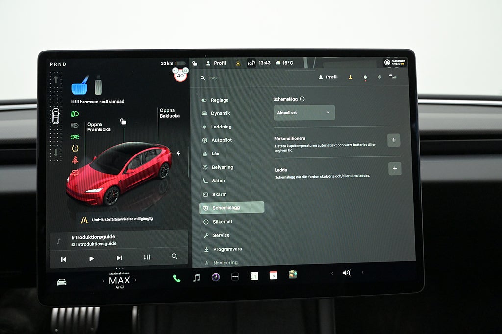
Task: Add a Ladda schedule with plus button
Action: point(395,169)
